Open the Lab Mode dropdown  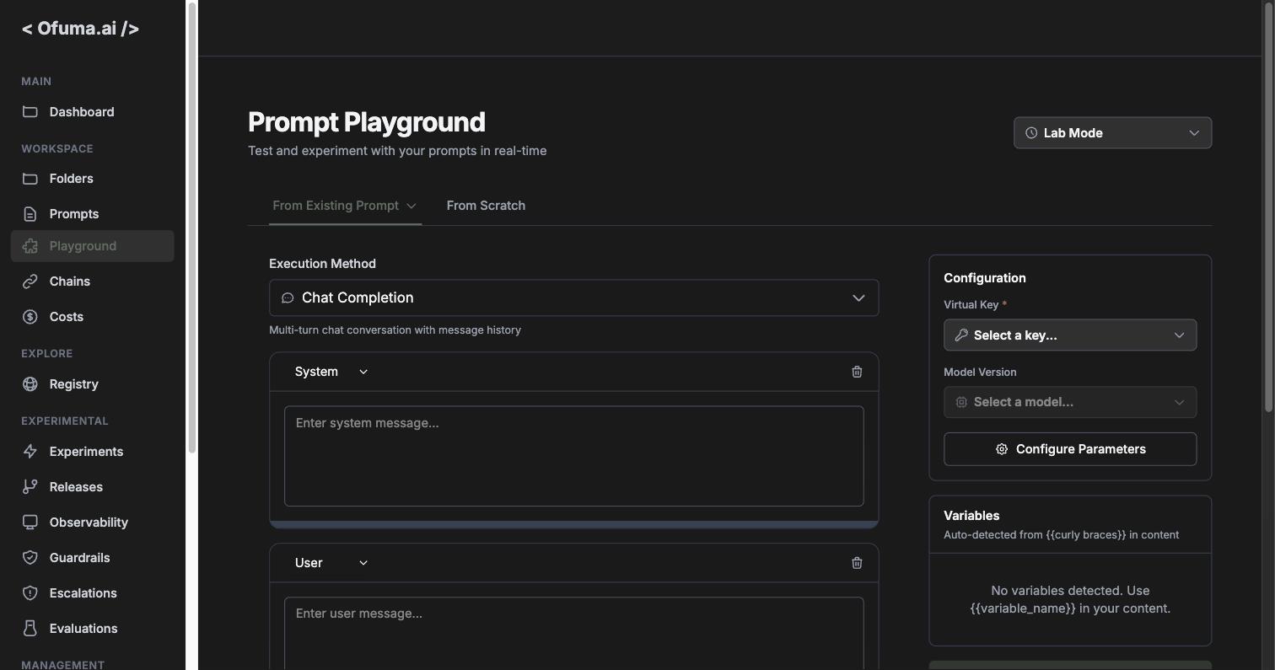pos(1112,133)
